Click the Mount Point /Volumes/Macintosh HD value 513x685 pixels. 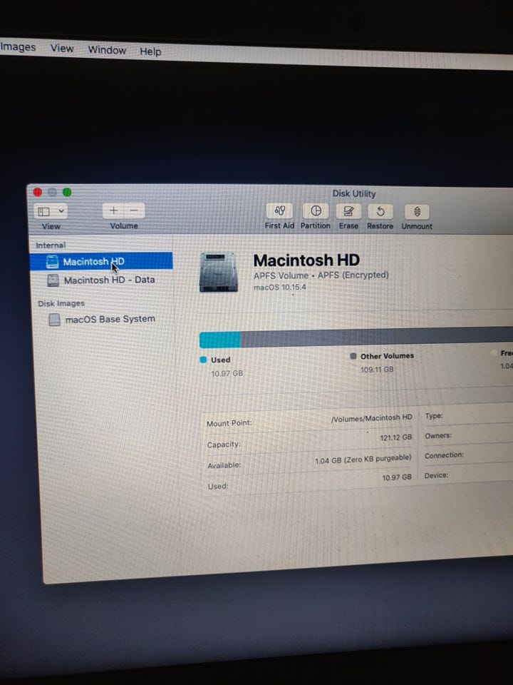pos(371,418)
